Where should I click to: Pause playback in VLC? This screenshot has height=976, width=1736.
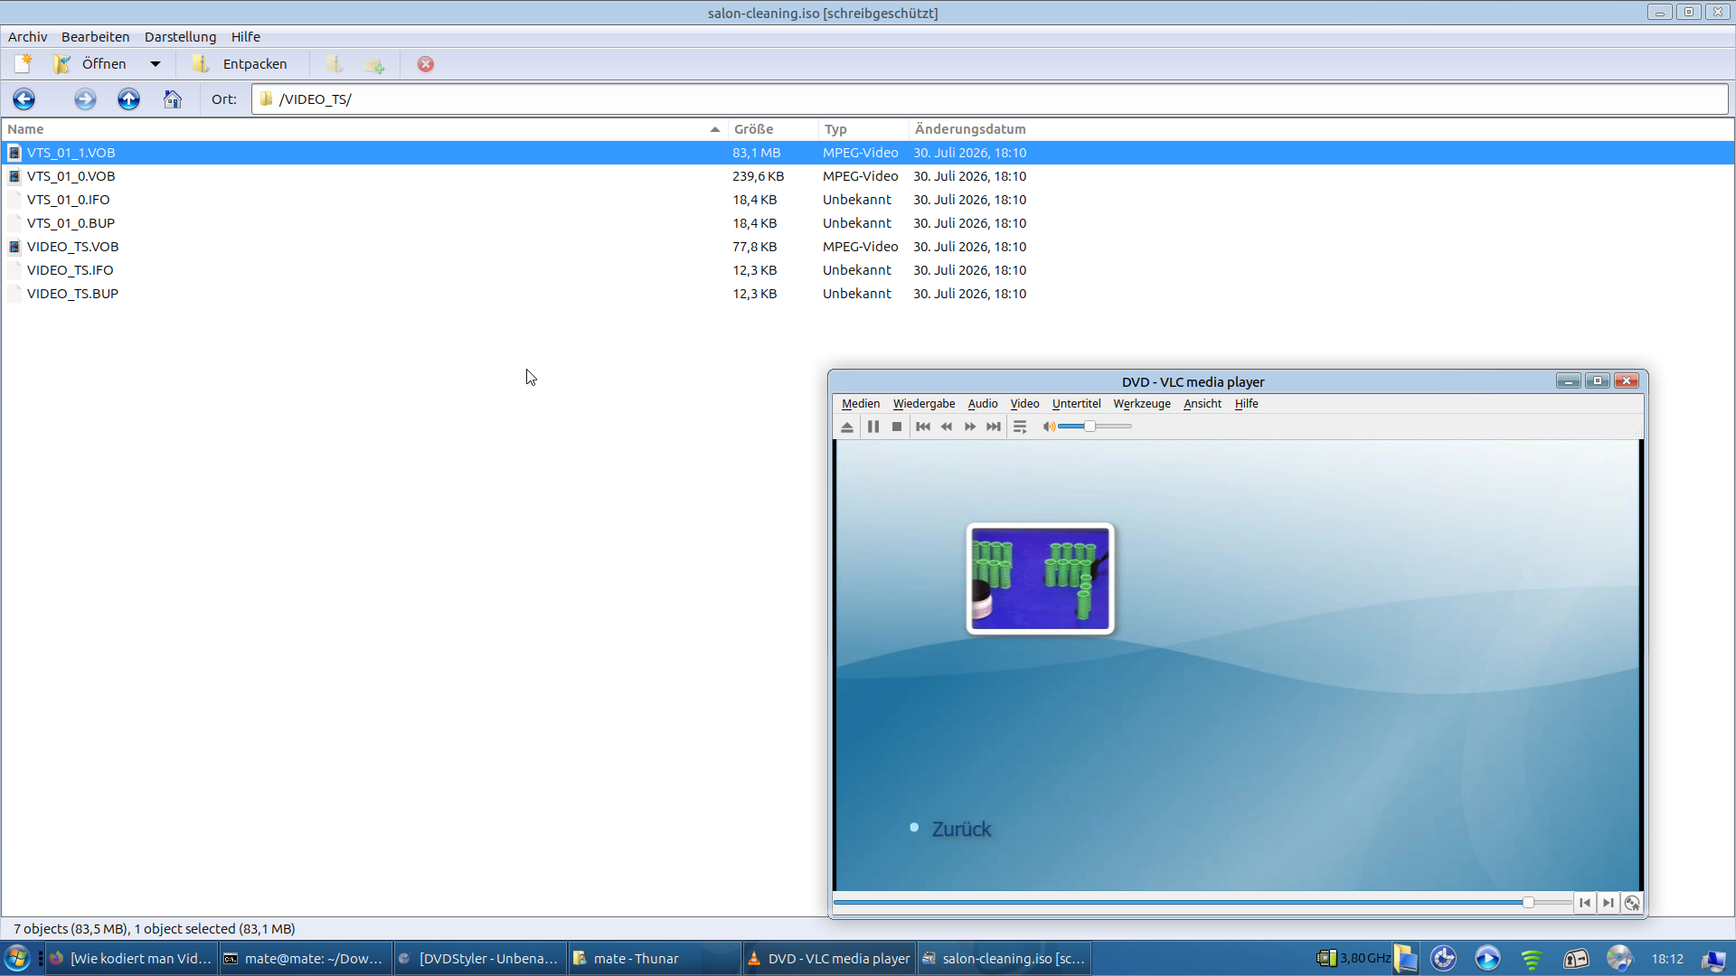[873, 427]
